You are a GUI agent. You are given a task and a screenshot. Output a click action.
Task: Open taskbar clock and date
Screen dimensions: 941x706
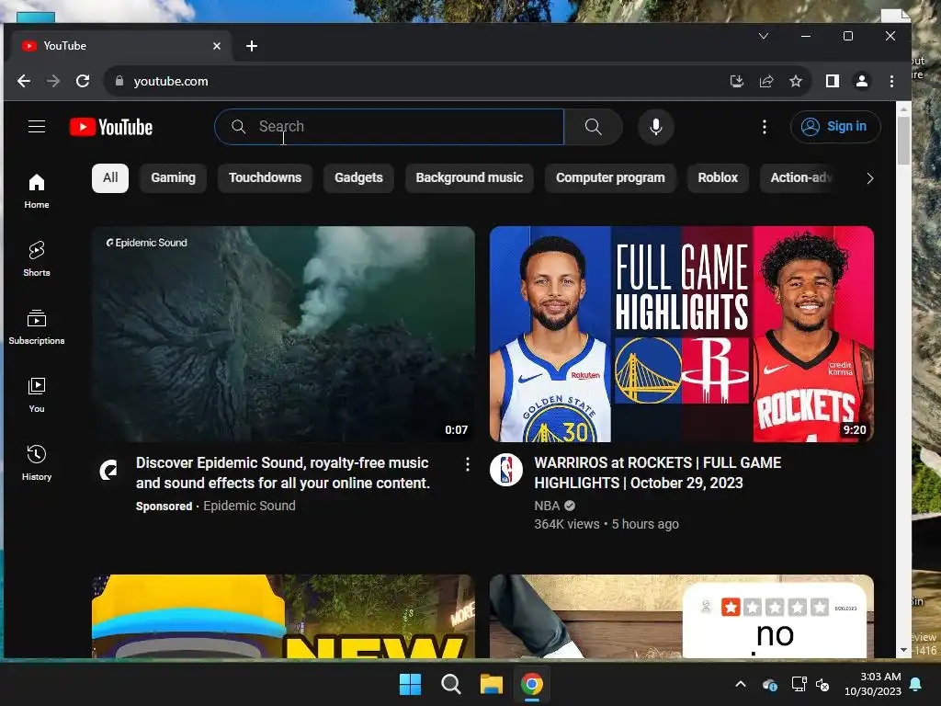[x=873, y=684]
